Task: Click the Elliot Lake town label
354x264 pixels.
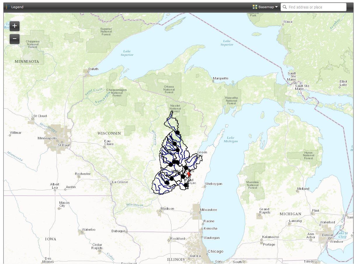Action: point(343,83)
